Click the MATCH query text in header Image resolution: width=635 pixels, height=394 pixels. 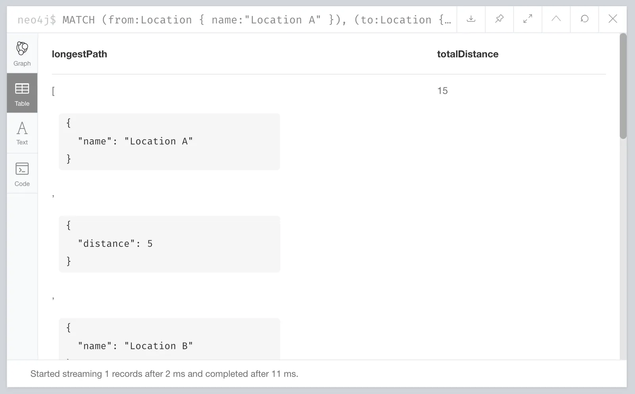pos(257,20)
